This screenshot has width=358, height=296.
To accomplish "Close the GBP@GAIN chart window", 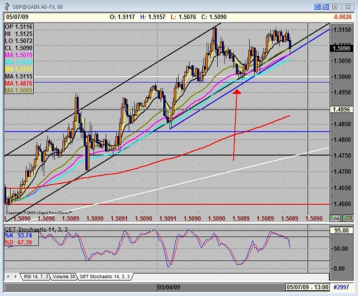I will point(348,7).
